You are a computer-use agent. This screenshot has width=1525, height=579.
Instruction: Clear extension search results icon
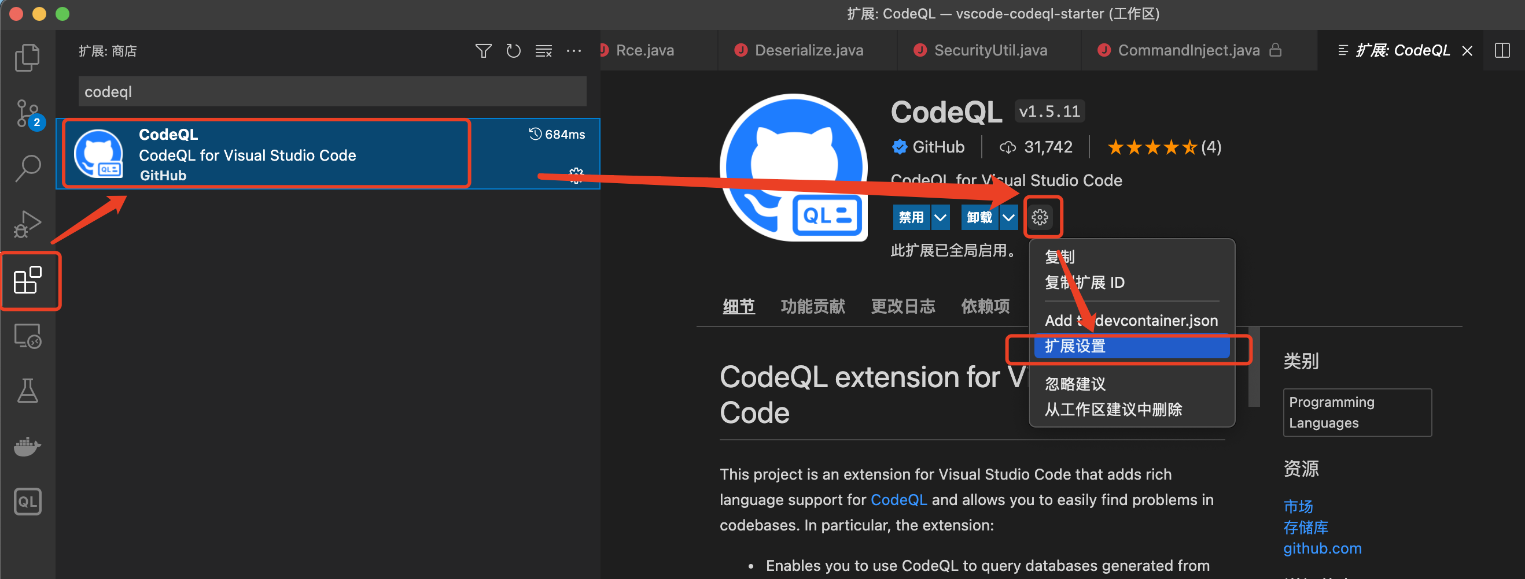[543, 51]
